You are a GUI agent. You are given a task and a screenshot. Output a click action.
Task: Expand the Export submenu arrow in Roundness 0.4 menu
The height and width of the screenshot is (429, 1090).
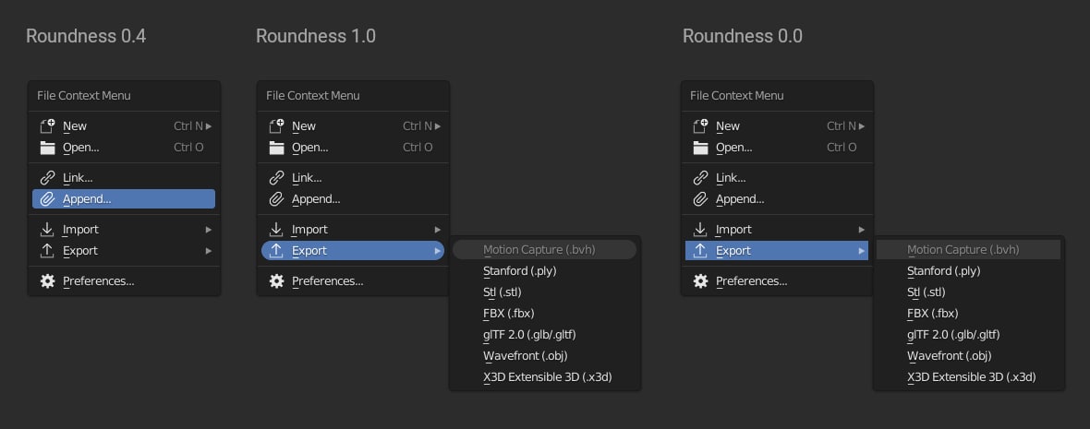(208, 251)
